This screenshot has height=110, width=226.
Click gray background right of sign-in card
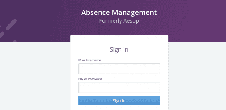click(x=197, y=75)
